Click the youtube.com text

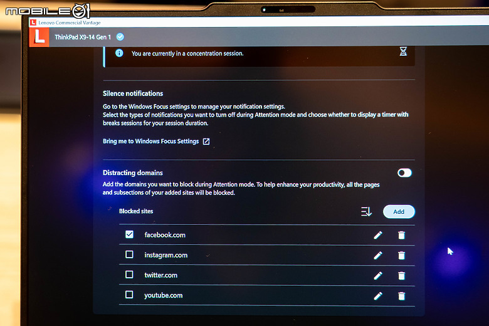(x=164, y=295)
